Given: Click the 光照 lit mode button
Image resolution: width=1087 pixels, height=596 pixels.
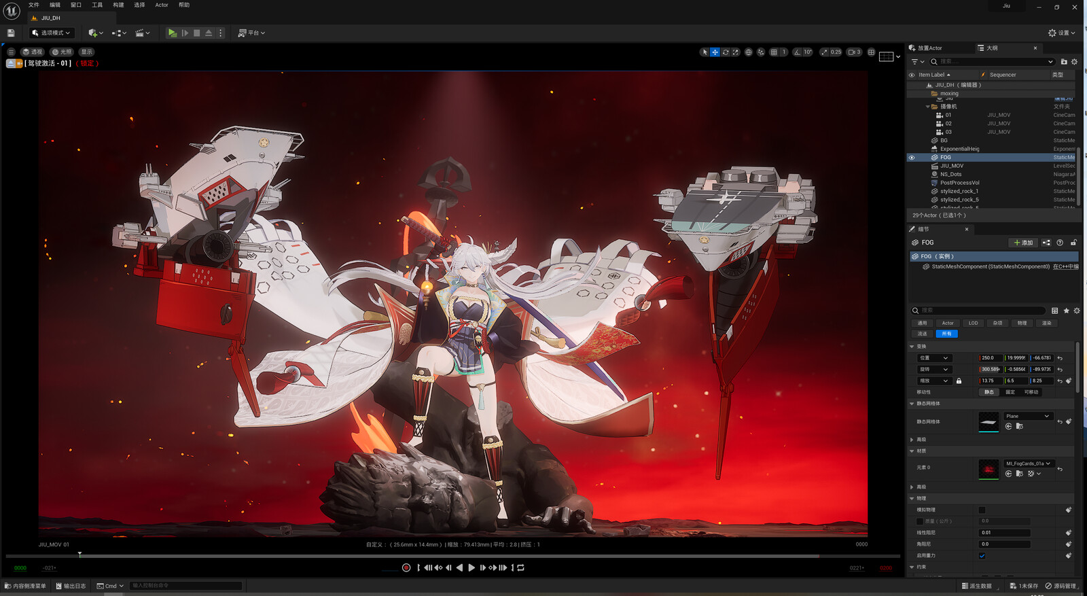Looking at the screenshot, I should click(62, 52).
